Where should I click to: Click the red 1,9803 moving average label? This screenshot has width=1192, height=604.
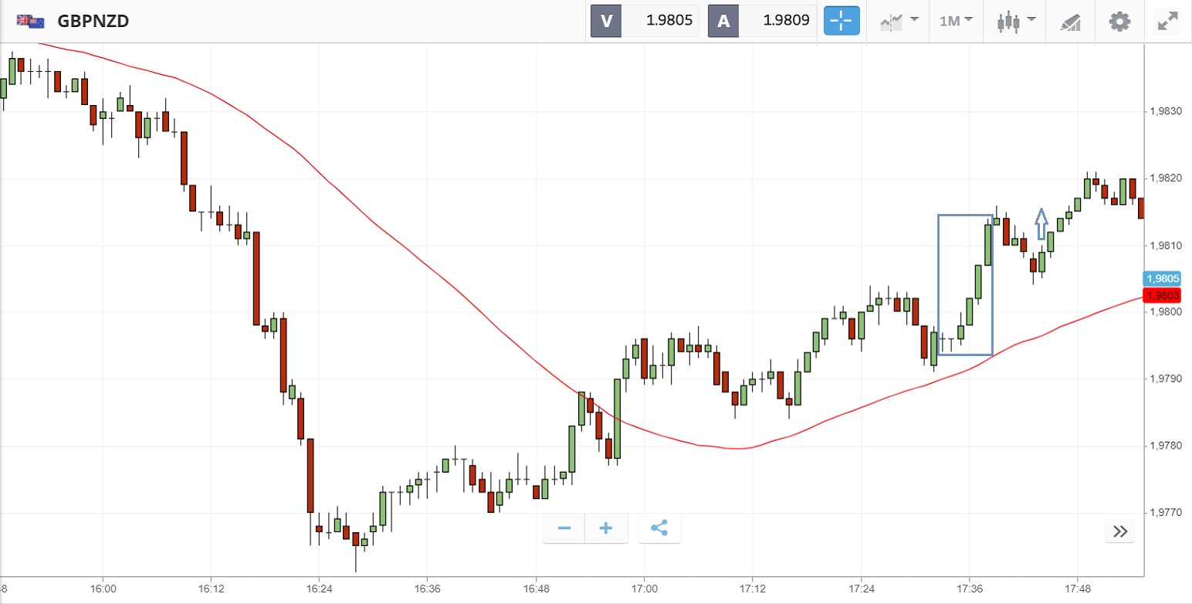point(1162,296)
